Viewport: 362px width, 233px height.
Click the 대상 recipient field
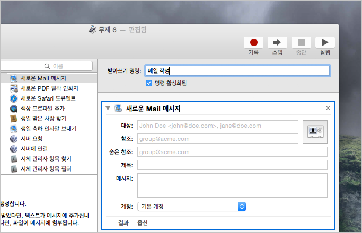(218, 126)
